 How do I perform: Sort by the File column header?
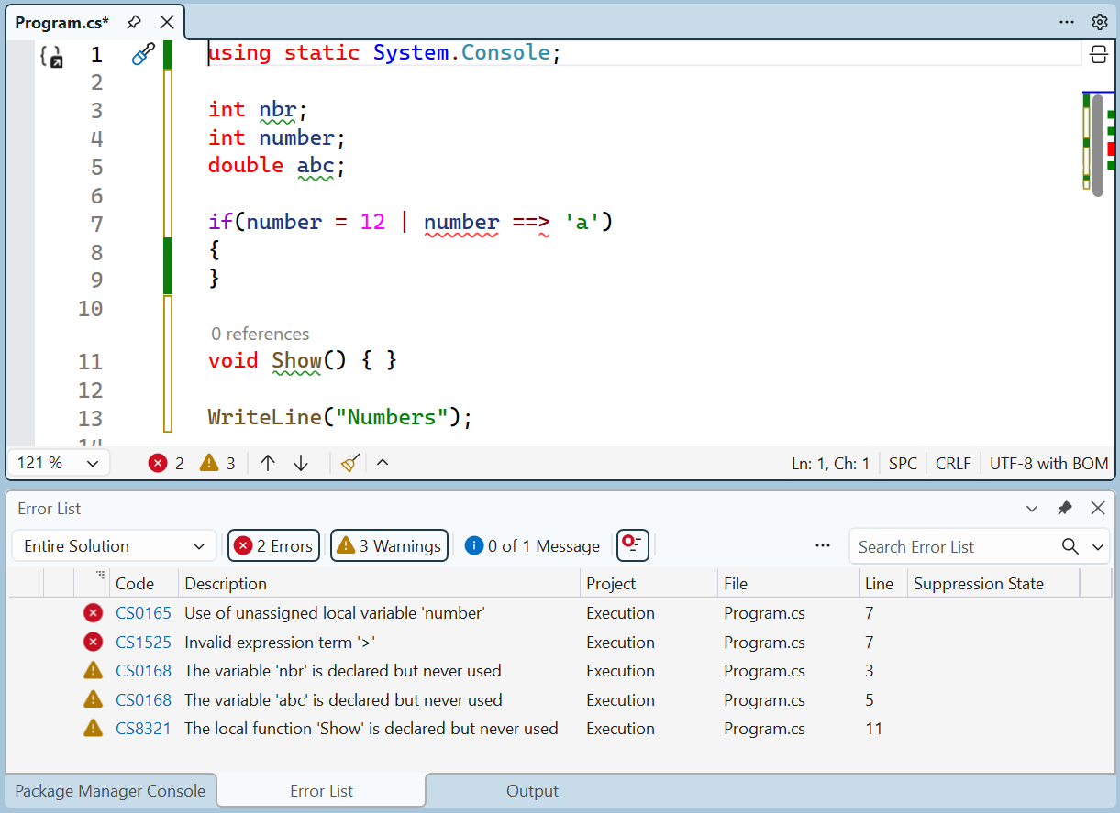(788, 583)
